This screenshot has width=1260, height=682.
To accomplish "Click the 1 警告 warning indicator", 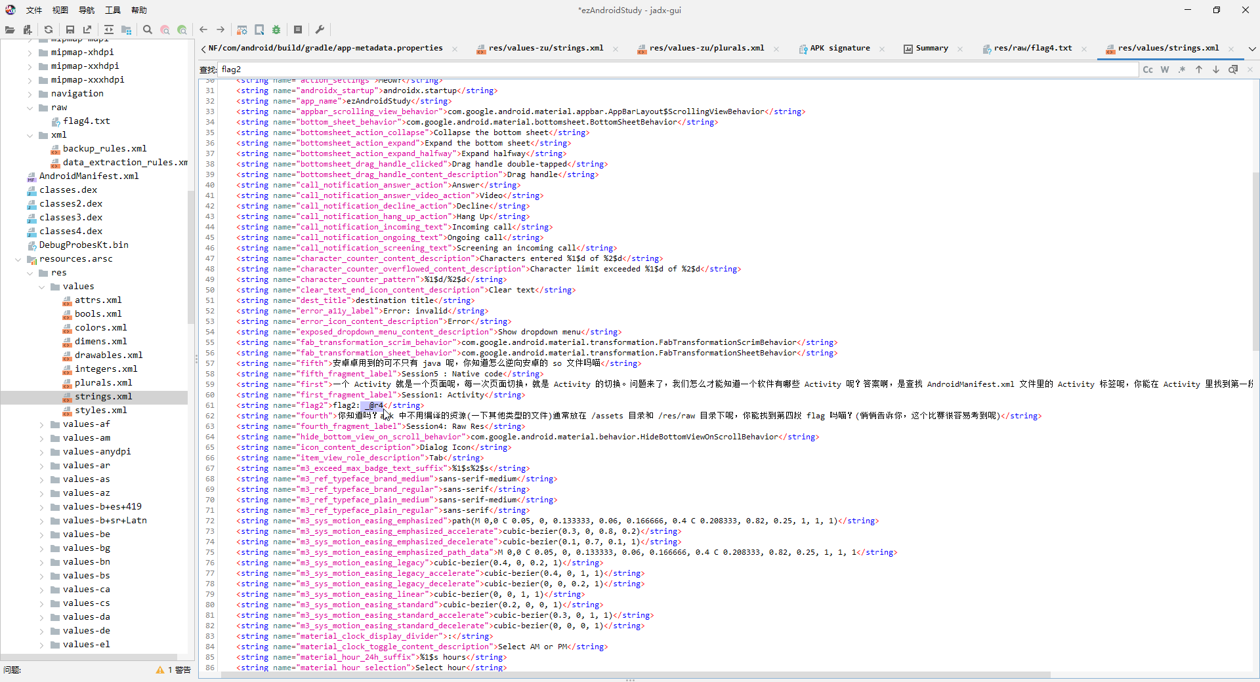I will click(x=174, y=670).
